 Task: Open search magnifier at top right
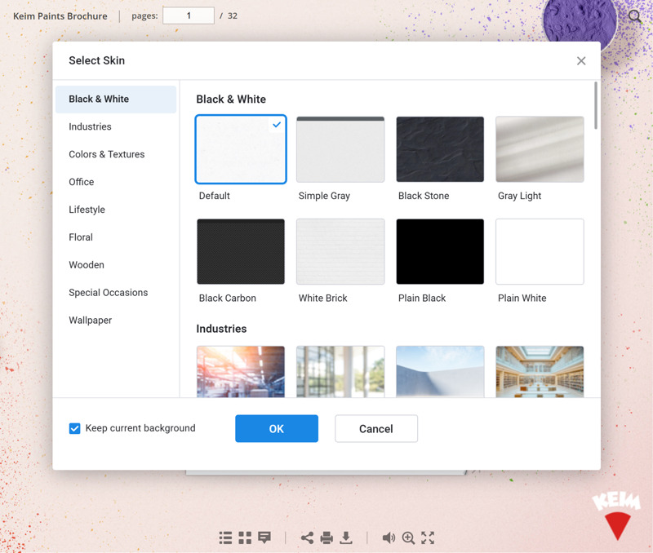pyautogui.click(x=635, y=16)
